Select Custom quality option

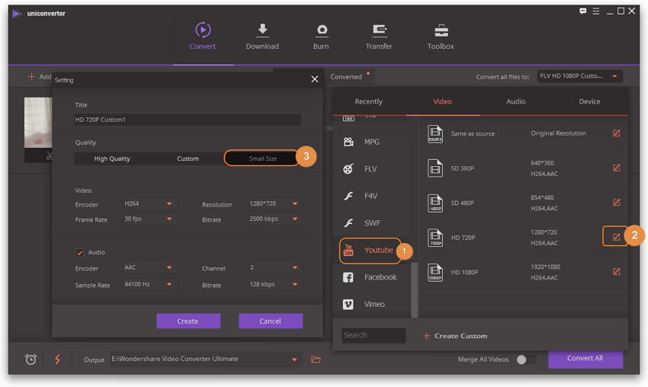(x=188, y=158)
